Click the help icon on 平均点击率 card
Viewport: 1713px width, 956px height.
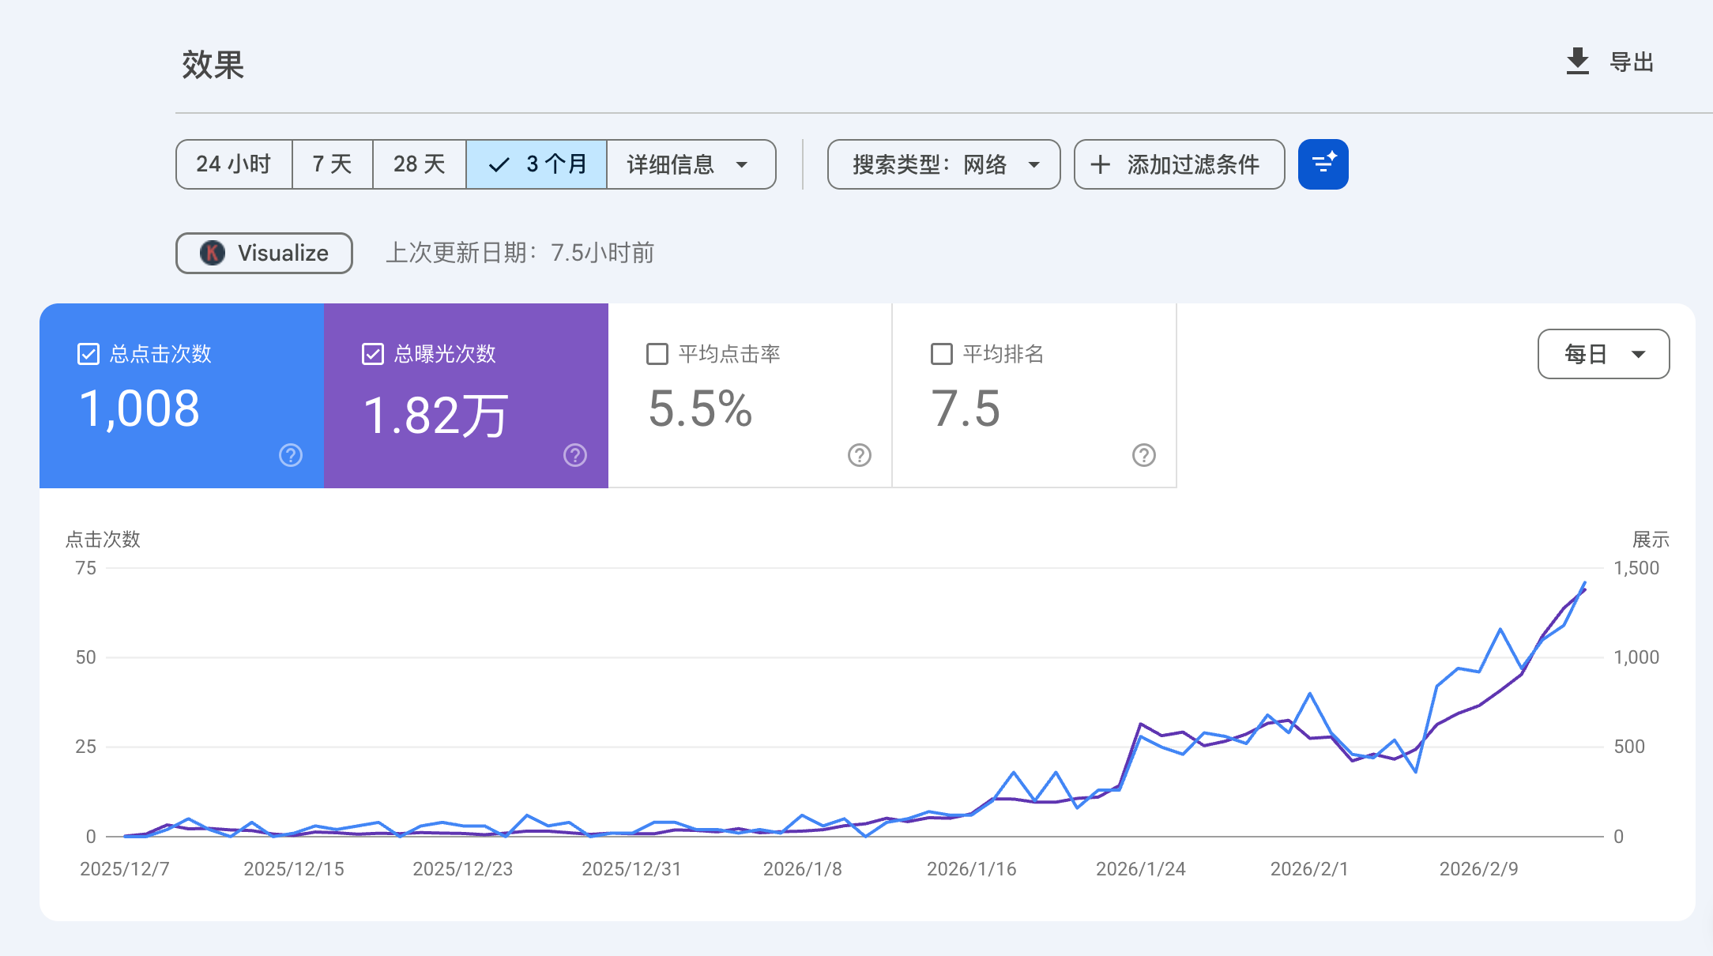tap(860, 455)
